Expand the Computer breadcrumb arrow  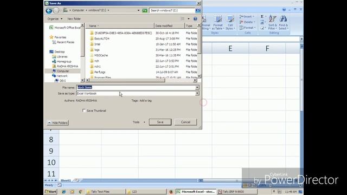86,10
